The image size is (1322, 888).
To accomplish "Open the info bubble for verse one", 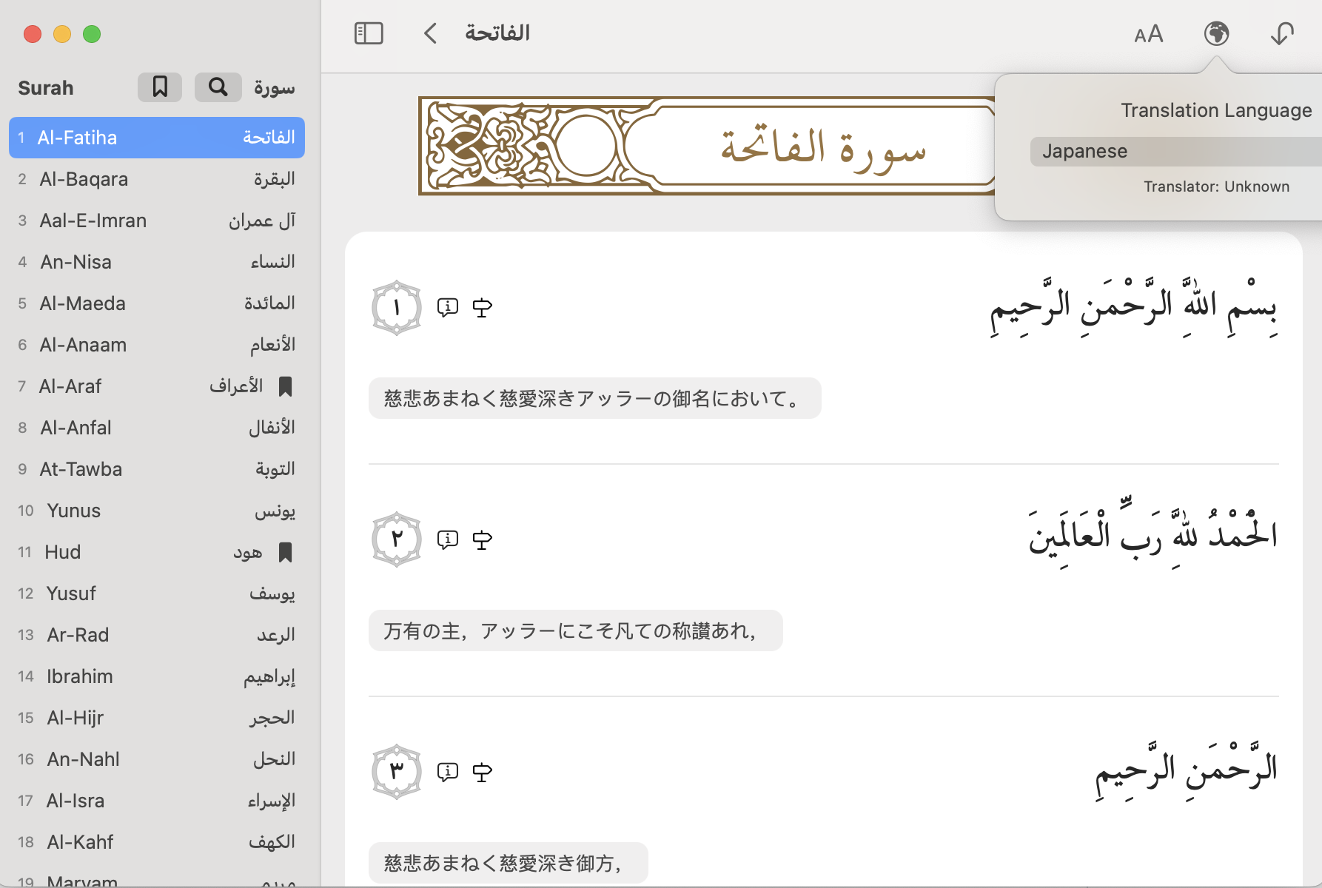I will point(448,307).
